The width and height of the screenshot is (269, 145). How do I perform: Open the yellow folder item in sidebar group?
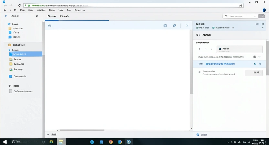[16, 64]
